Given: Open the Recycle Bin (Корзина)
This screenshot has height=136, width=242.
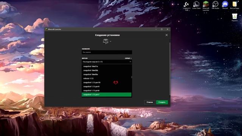Looking at the screenshot, I should pyautogui.click(x=234, y=17).
